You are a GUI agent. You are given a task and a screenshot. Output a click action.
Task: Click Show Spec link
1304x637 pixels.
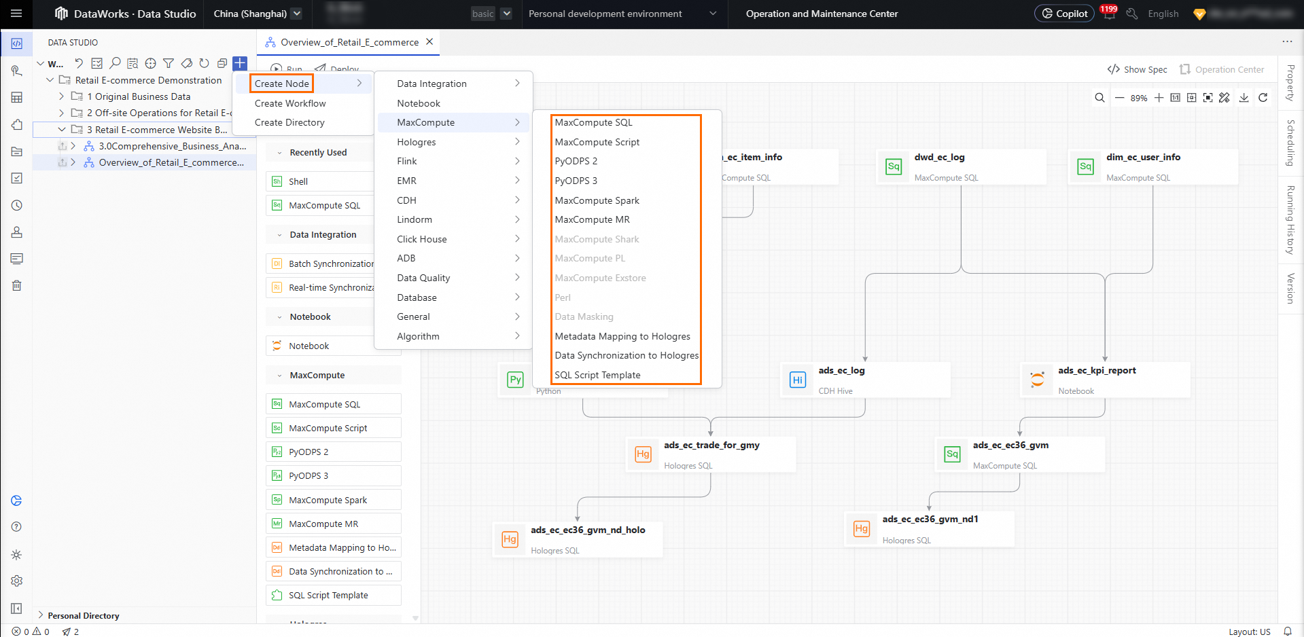1138,69
